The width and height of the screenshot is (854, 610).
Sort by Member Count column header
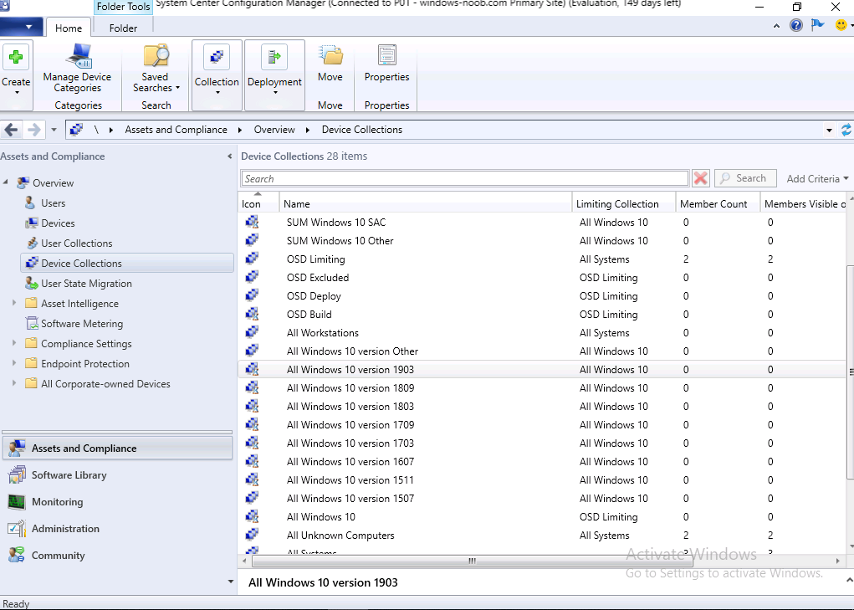click(718, 203)
